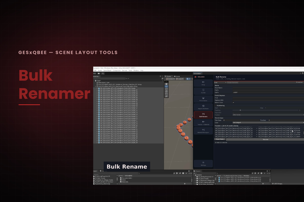Click the Trim Start value field
Image resolution: width=304 pixels, height=202 pixels.
(241, 120)
